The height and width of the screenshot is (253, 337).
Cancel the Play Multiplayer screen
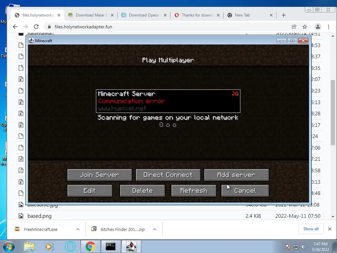[x=245, y=191]
